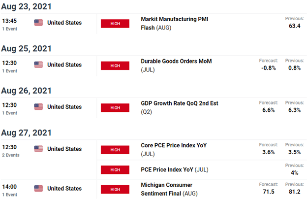This screenshot has height=199, width=307.
Task: Click the 2 Events label under 12:30
Action: tap(11, 155)
